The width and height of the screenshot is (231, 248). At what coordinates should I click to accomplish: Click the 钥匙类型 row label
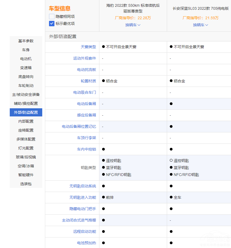point(88,168)
